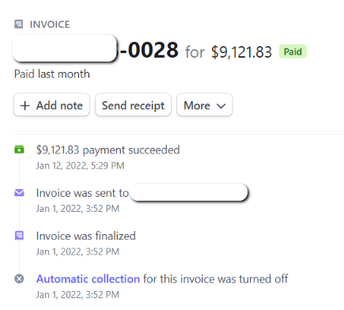Open the Automatic collection link
This screenshot has width=344, height=310.
click(x=88, y=278)
